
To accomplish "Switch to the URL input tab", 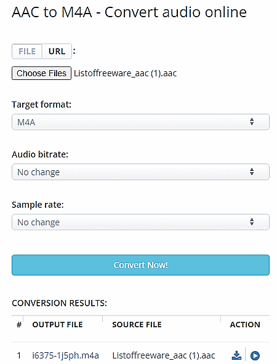I will (x=57, y=51).
